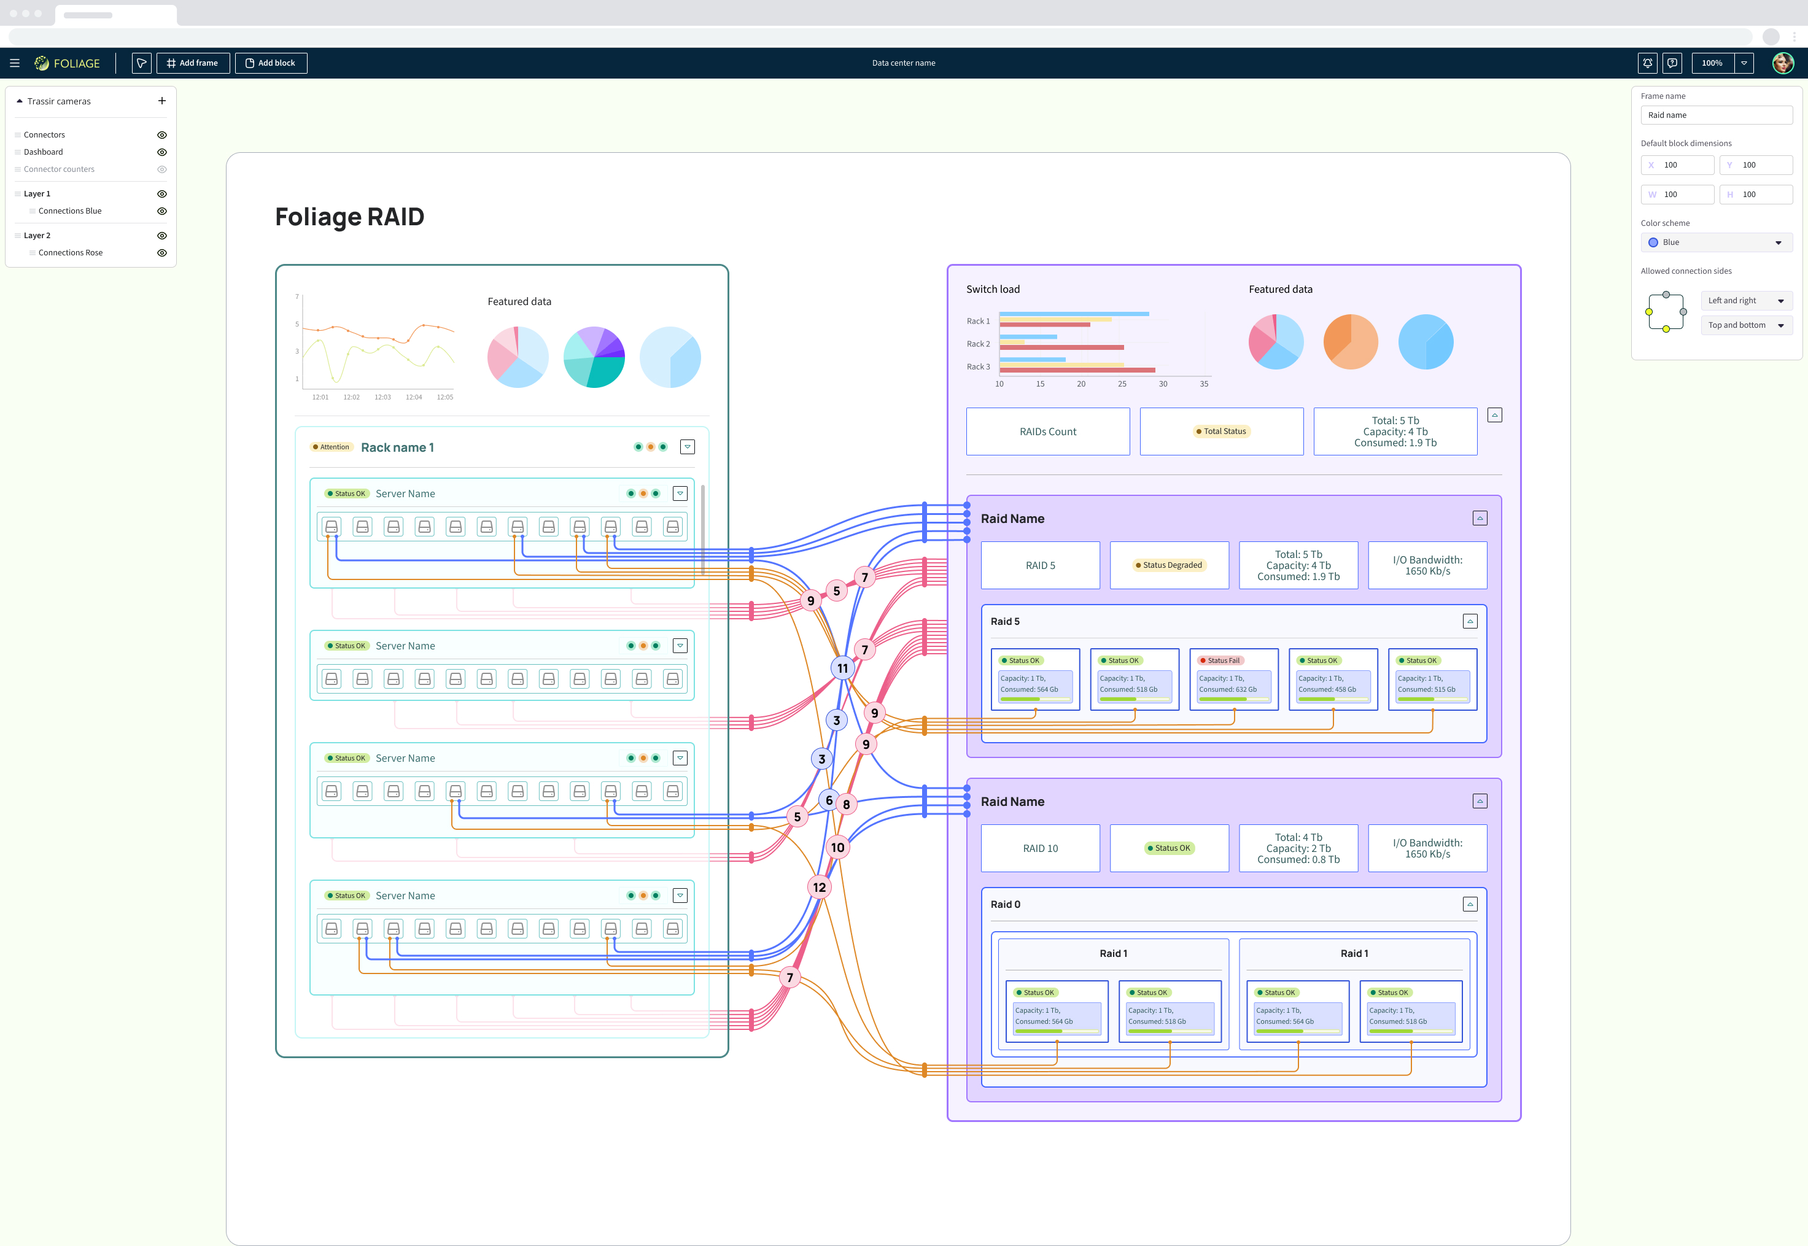Grab the Layer 1 row drag handle
The image size is (1808, 1246).
[x=18, y=193]
